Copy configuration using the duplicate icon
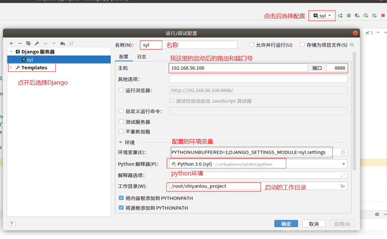Image resolution: width=387 pixels, height=239 pixels. pyautogui.click(x=28, y=43)
